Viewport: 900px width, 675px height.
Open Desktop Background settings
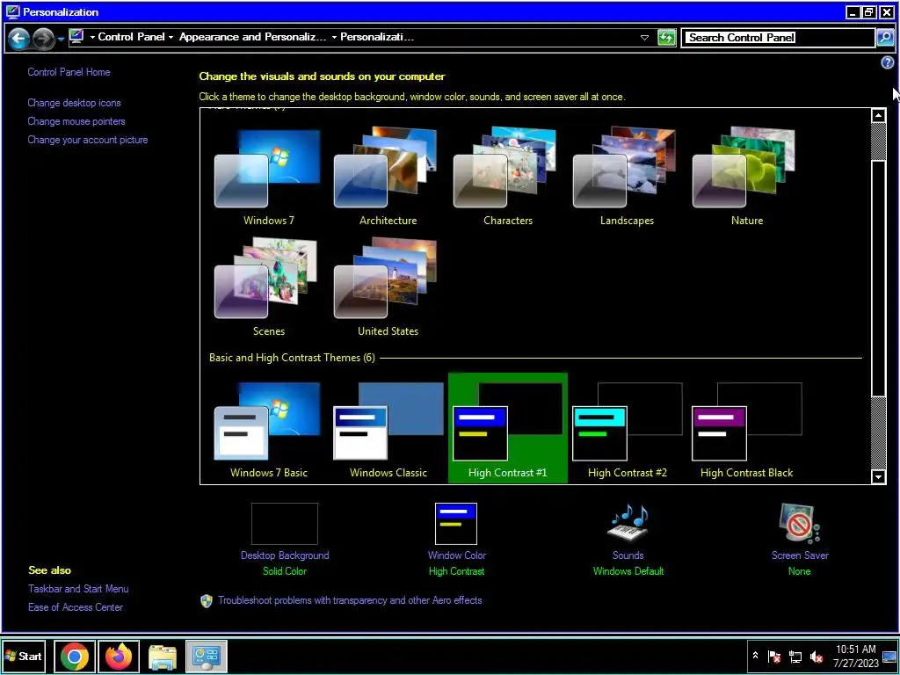[285, 524]
